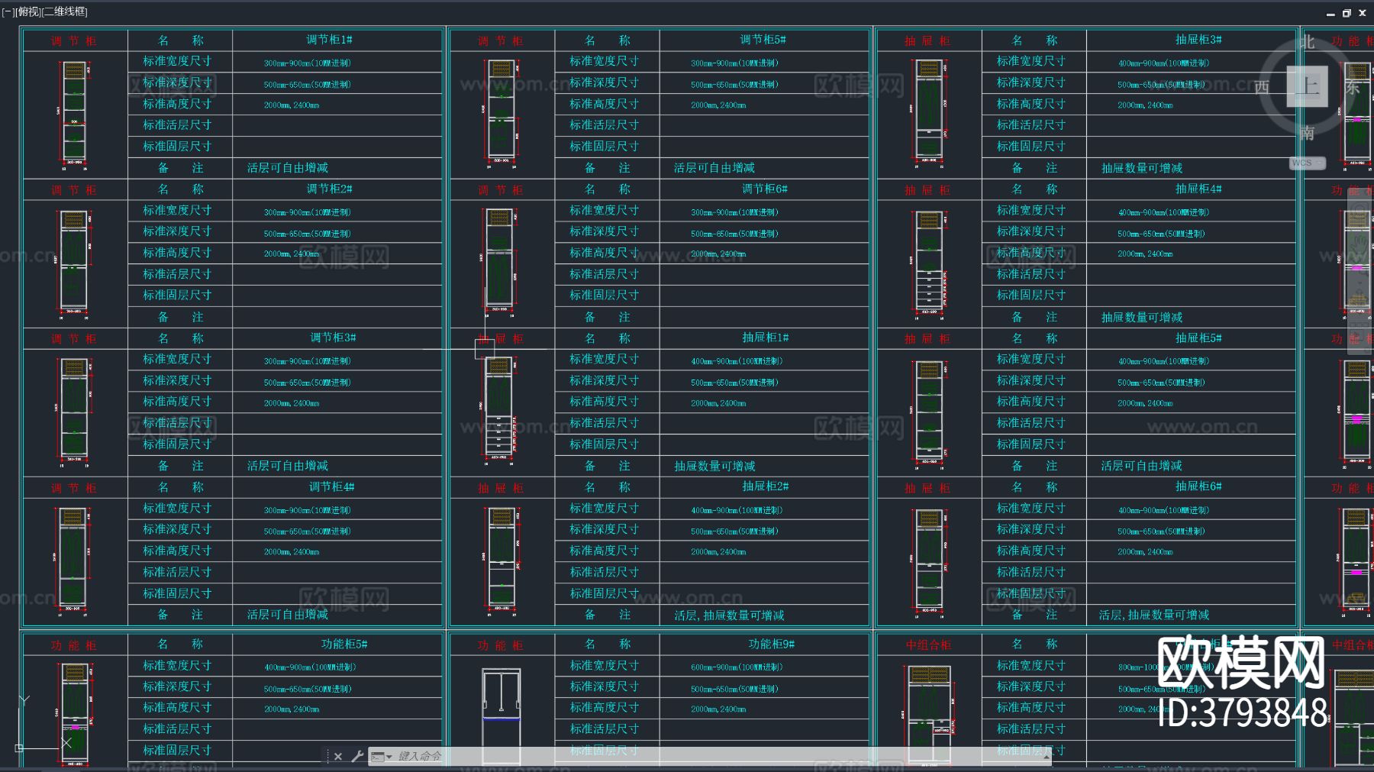This screenshot has height=772, width=1374.
Task: Open the 俯视 view controls menu
Action: [27, 11]
